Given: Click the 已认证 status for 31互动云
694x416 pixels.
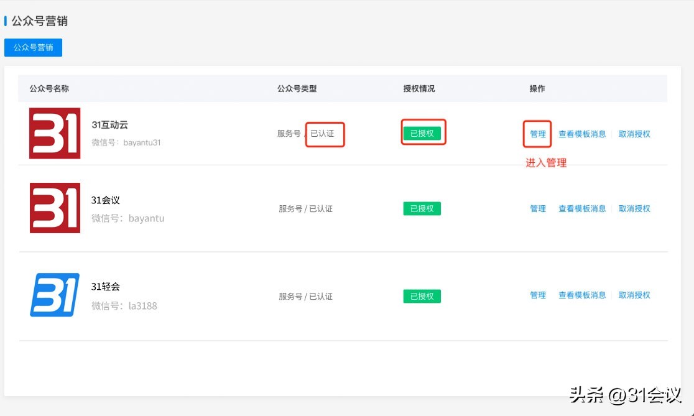Looking at the screenshot, I should (325, 133).
